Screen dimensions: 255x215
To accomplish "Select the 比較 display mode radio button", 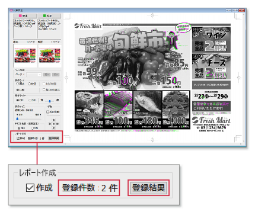I will tap(17, 90).
